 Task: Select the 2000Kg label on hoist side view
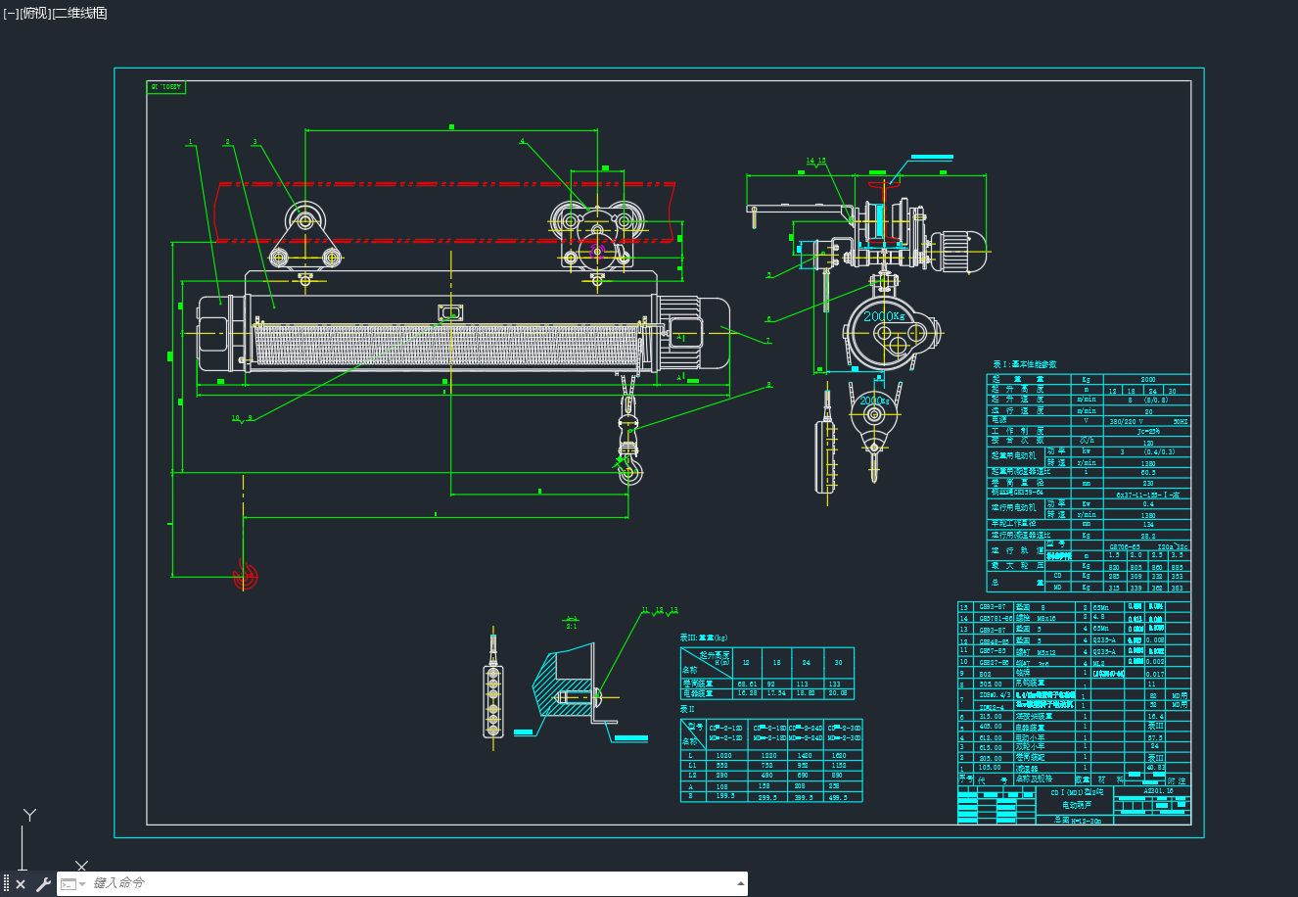pyautogui.click(x=886, y=316)
